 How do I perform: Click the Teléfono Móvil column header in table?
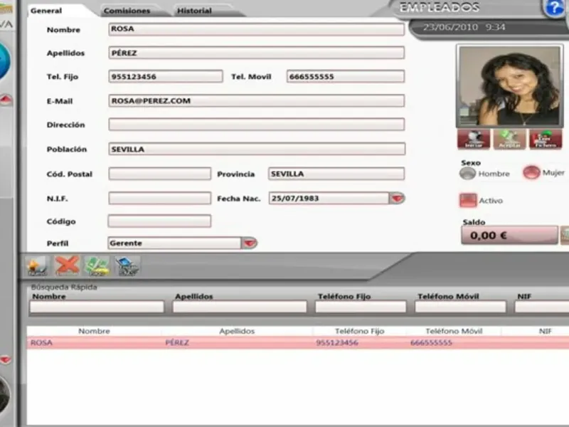coord(454,331)
